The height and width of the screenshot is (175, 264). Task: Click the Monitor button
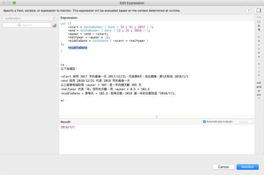point(247,167)
